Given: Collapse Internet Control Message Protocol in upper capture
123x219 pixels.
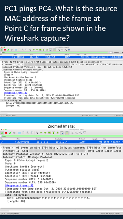Looking at the screenshot, I should (1, 69).
